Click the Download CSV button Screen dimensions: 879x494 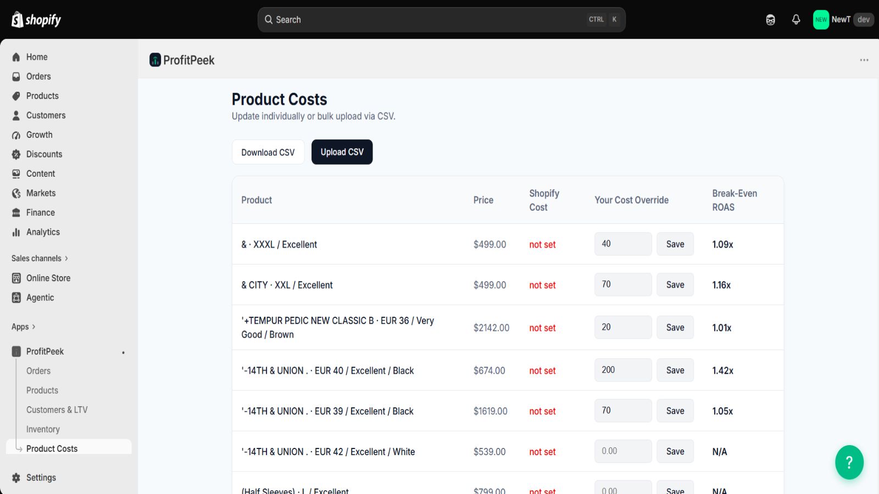pyautogui.click(x=268, y=152)
